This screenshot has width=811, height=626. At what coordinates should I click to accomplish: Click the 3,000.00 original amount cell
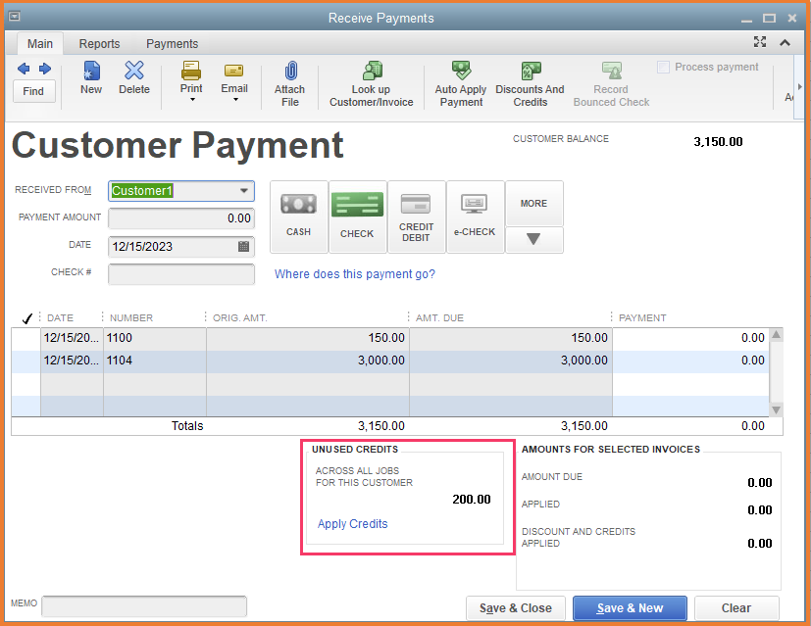308,361
